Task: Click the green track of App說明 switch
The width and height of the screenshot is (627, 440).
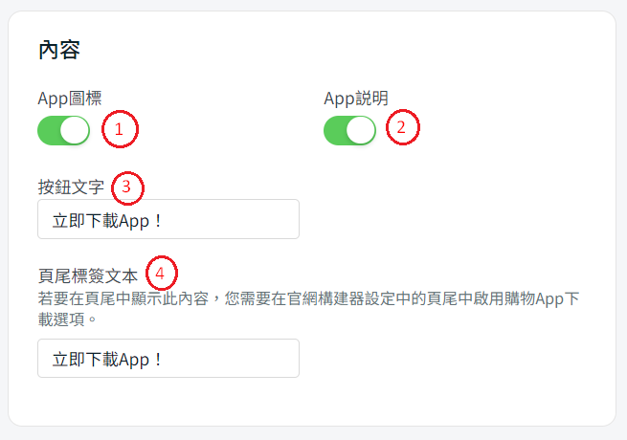Action: coord(335,130)
